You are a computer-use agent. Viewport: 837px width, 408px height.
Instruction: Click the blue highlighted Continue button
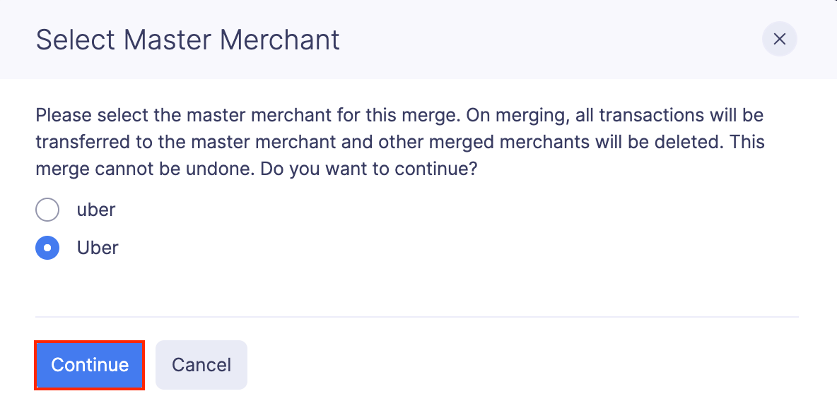point(89,365)
